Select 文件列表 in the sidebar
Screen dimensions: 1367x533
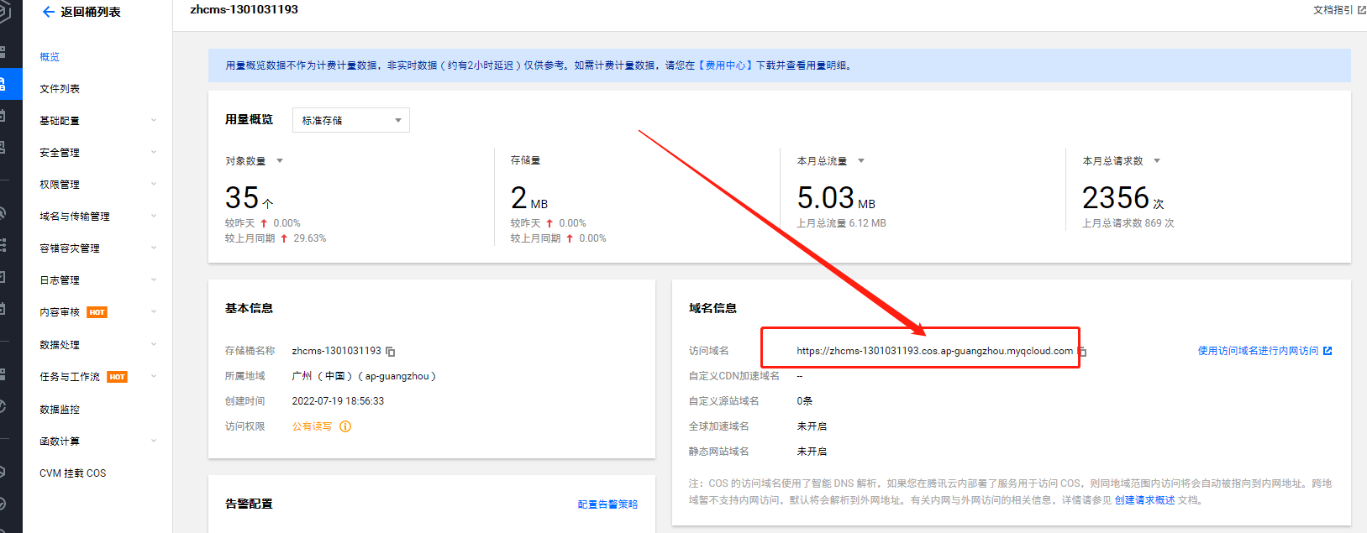(60, 89)
